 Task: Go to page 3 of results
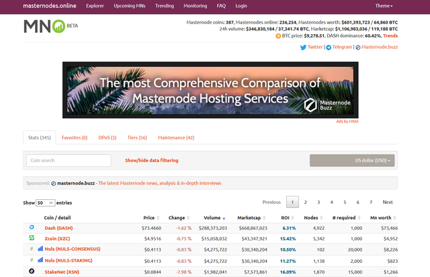[x=318, y=203]
